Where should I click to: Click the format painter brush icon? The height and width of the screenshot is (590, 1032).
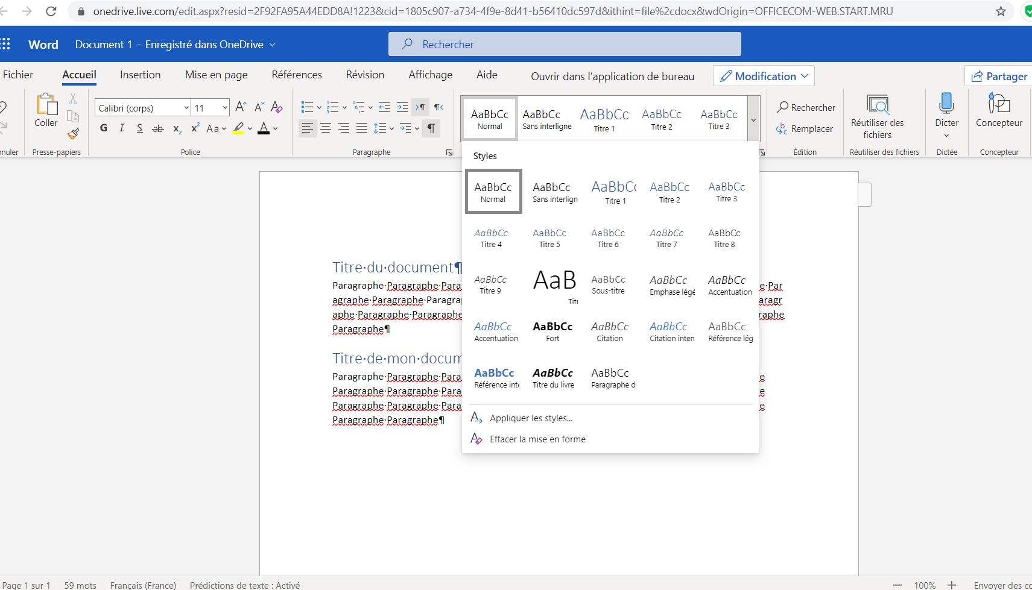point(73,134)
